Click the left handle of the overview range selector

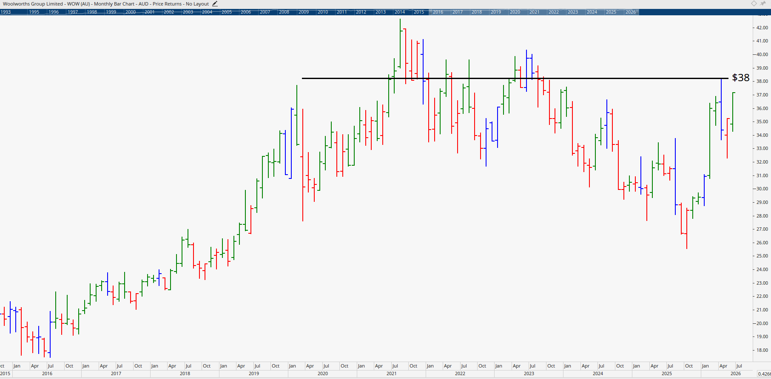[x=430, y=12]
